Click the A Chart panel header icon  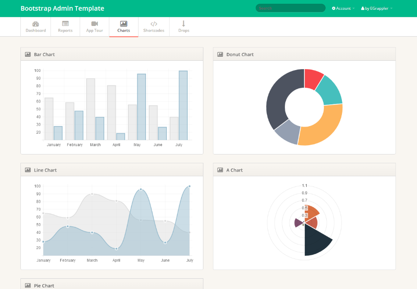pos(220,170)
